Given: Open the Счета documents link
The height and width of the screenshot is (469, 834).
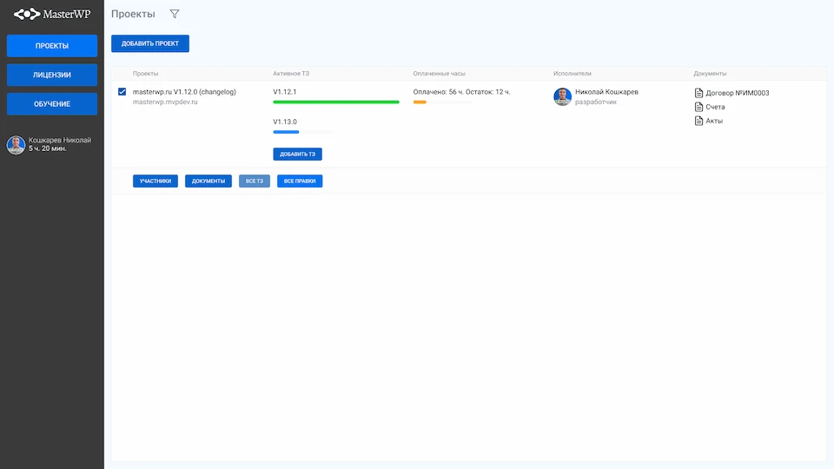Looking at the screenshot, I should point(715,107).
